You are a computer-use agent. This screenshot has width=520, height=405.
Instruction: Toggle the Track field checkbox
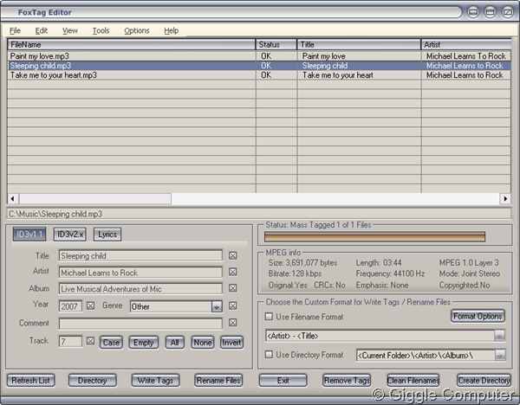click(x=90, y=341)
